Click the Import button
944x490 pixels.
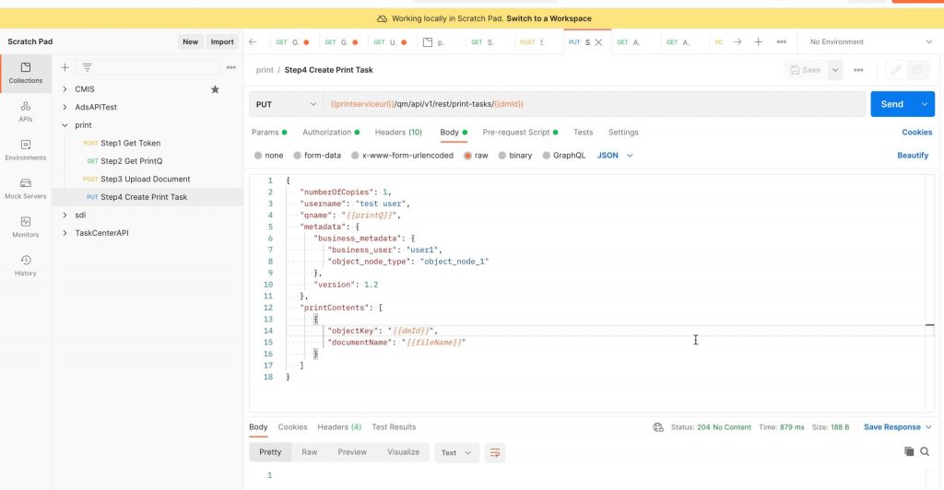(x=222, y=41)
